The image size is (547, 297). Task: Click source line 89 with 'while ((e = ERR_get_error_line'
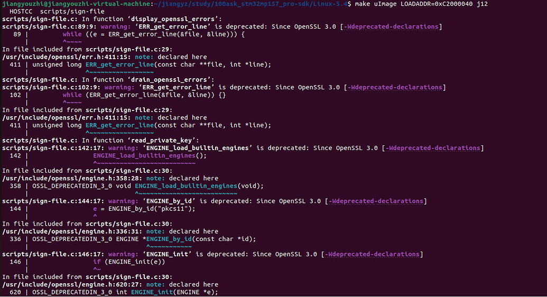tap(129, 34)
